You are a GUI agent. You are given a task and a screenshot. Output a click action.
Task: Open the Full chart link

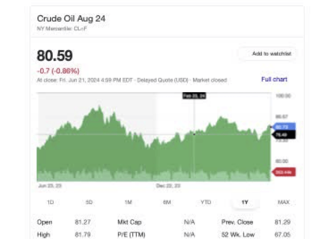point(274,79)
